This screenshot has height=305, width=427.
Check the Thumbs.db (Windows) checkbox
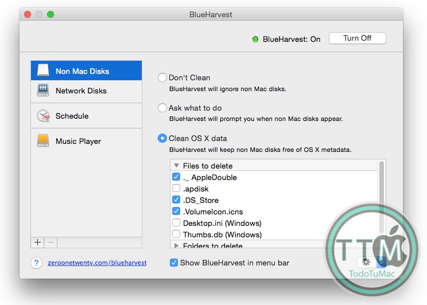tap(176, 234)
